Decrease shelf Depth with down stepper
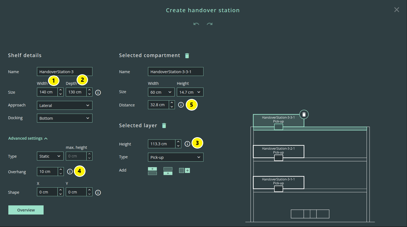Image resolution: width=407 pixels, height=227 pixels. click(x=89, y=94)
